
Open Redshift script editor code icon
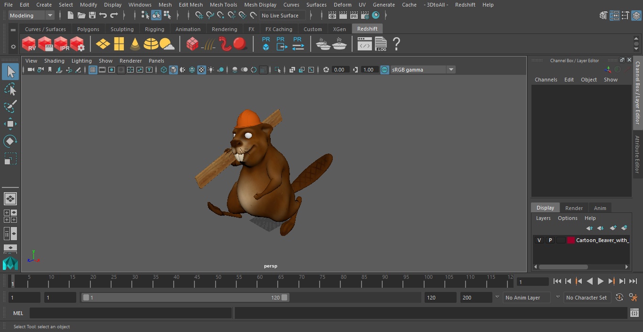pyautogui.click(x=365, y=44)
